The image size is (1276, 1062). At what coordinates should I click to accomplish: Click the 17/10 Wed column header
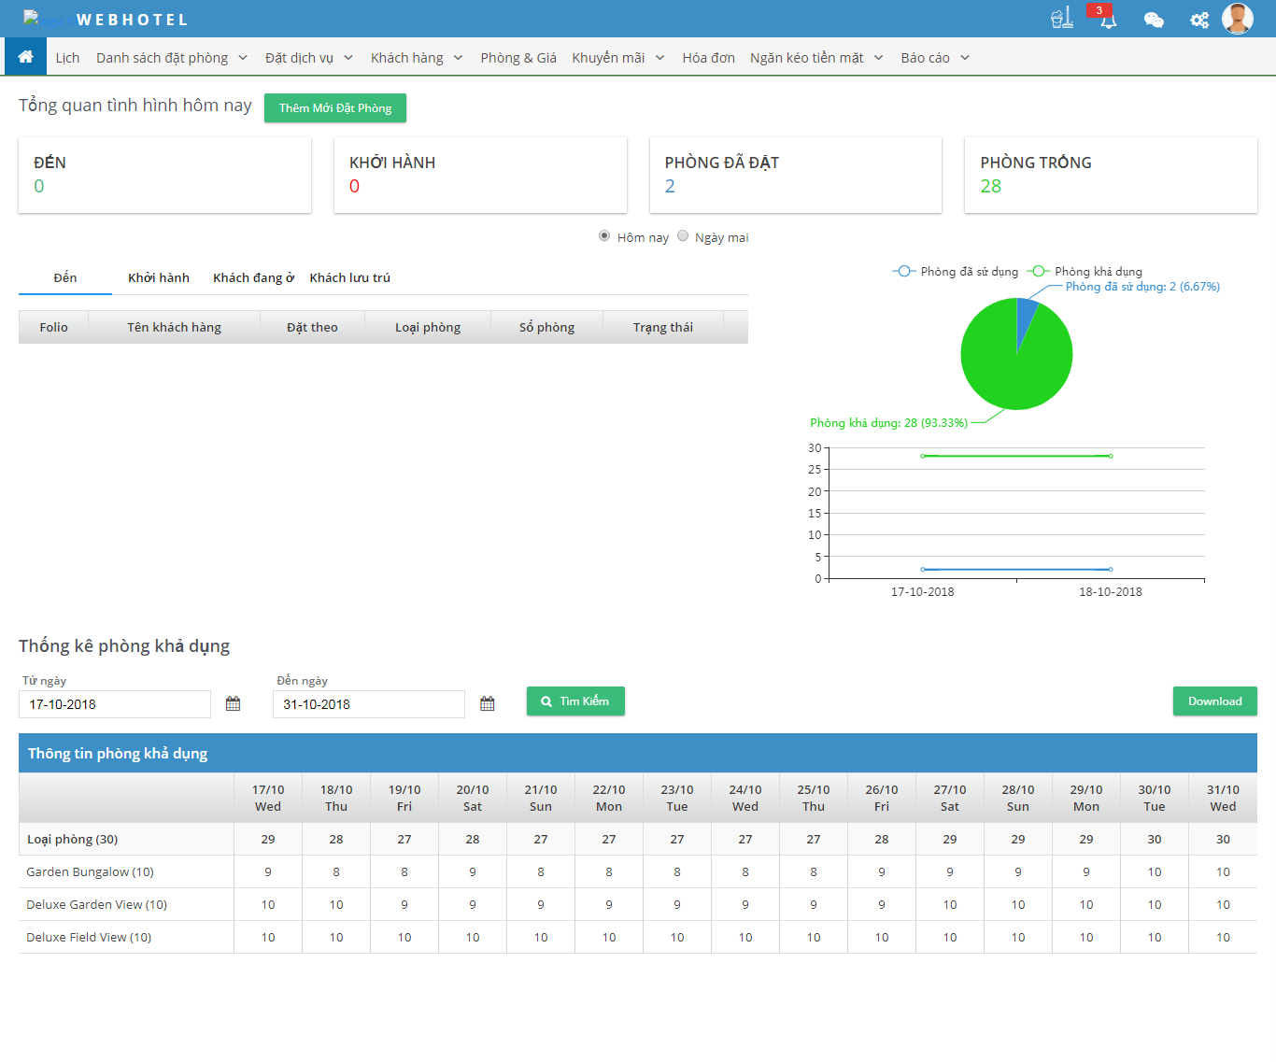tap(268, 798)
